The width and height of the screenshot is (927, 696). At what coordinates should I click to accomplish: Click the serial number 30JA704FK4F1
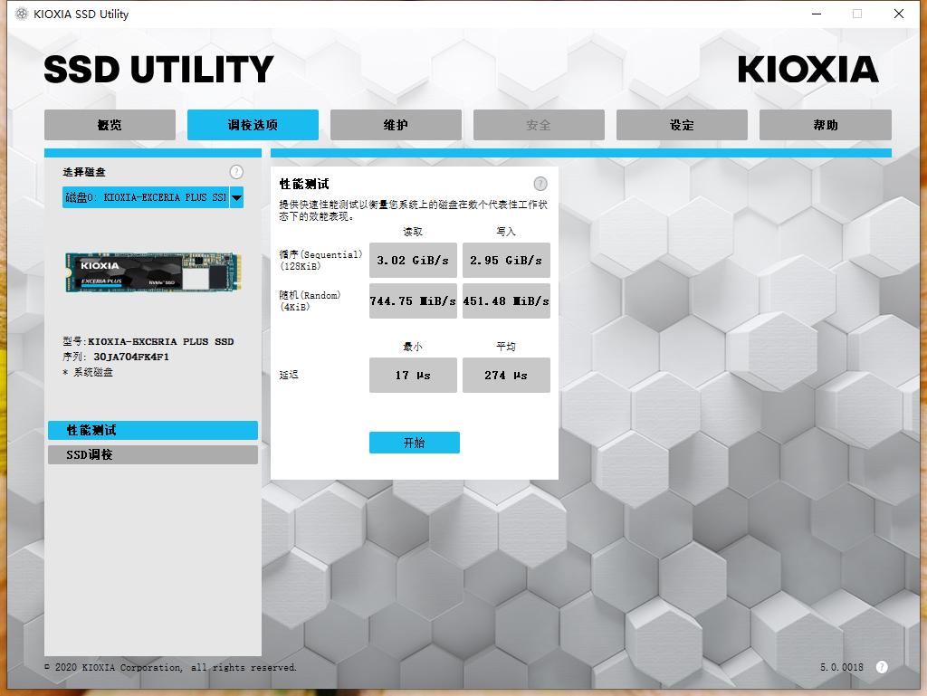tap(131, 357)
